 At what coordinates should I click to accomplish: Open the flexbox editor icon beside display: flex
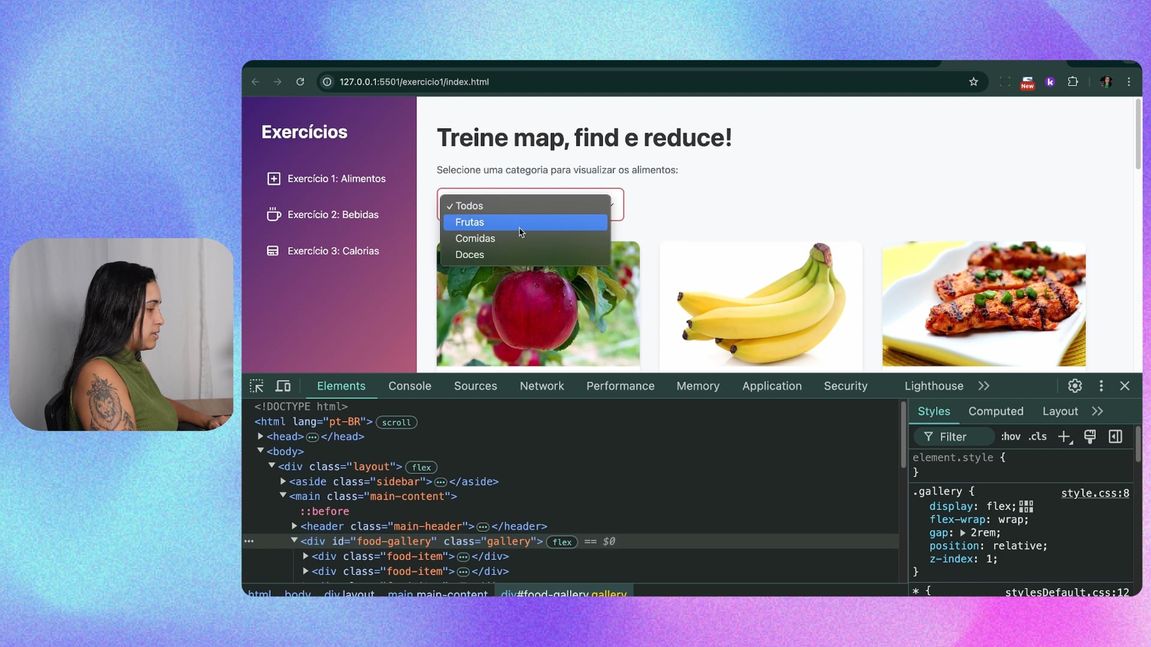tap(1026, 507)
